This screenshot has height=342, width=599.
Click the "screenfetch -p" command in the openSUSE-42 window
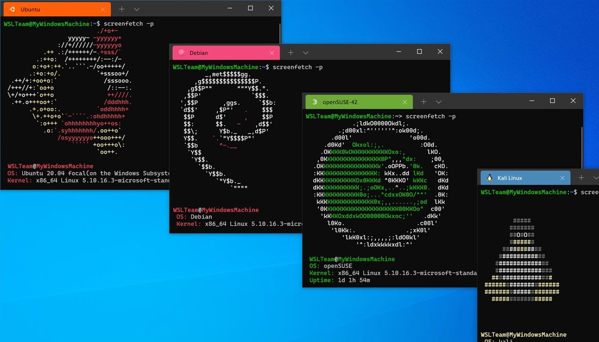[430, 116]
